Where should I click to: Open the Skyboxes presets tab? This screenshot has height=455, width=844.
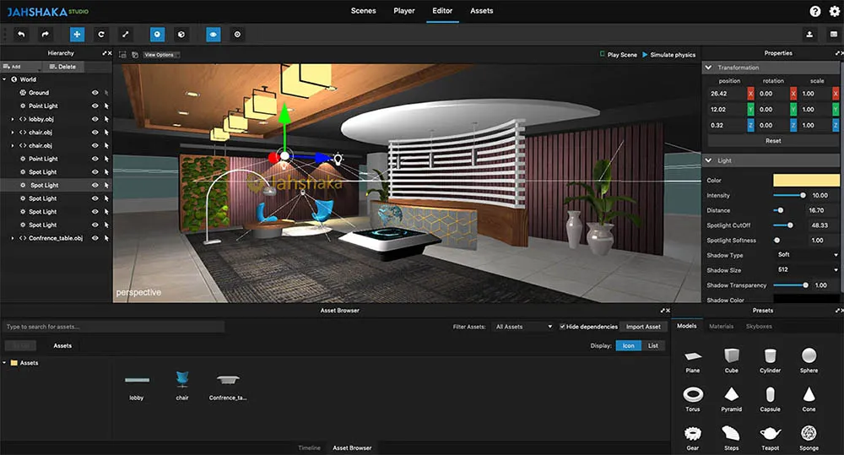click(759, 326)
